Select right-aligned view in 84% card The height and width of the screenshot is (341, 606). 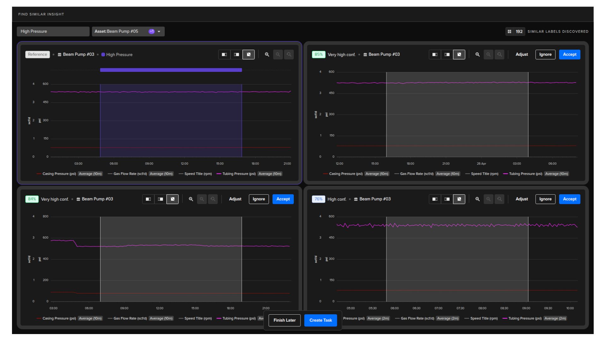point(160,199)
